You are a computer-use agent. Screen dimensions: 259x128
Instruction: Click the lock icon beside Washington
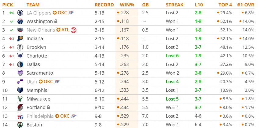pos(56,21)
